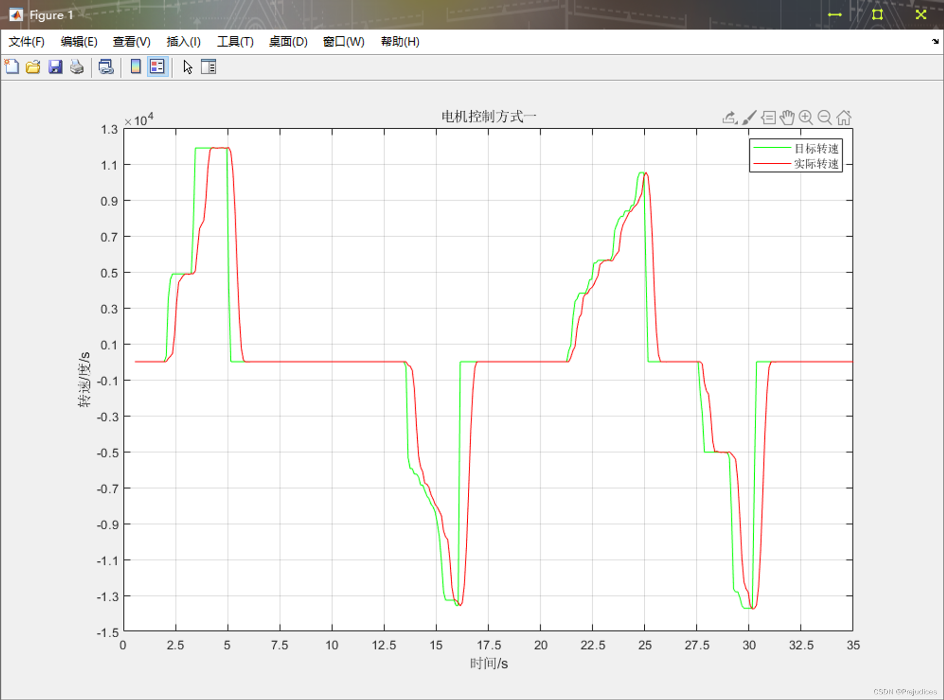
Task: Open the 窗口(W) menu
Action: click(x=344, y=42)
